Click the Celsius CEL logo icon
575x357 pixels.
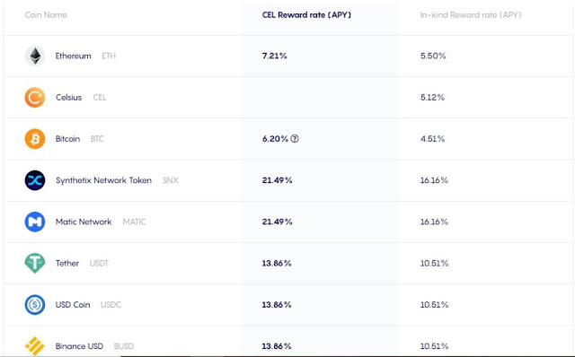(35, 98)
